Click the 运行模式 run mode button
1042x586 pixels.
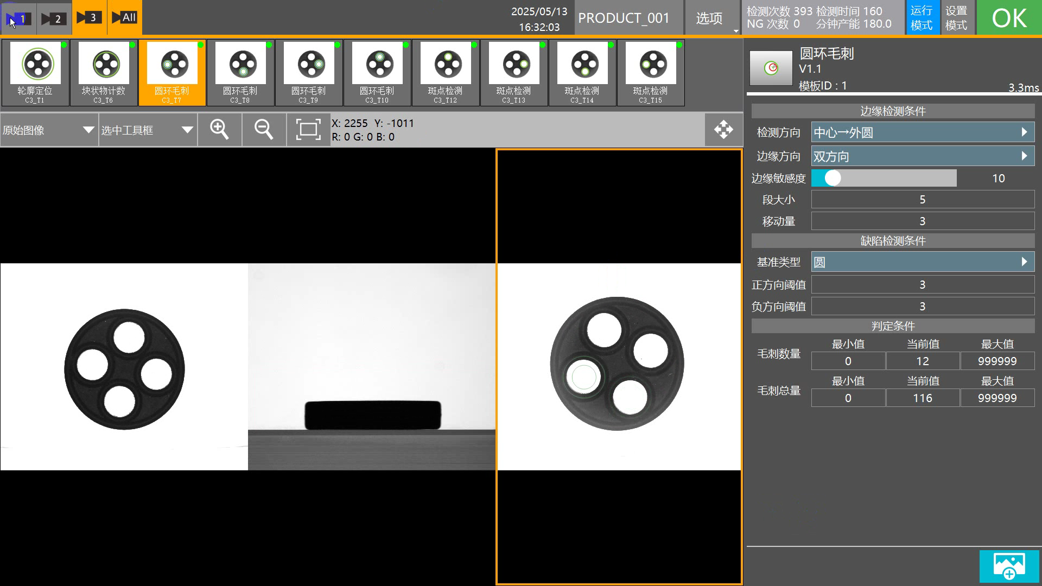tap(922, 18)
